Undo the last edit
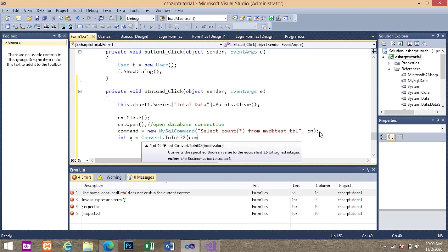This screenshot has width=448, height=252. (78, 18)
